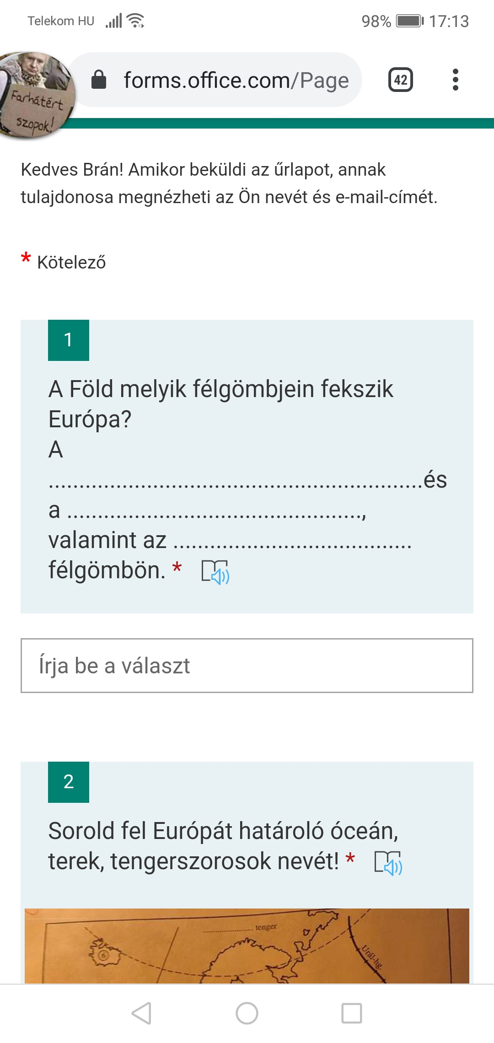Screen dimensions: 494x1043
Task: Tap the mobile signal strength icon
Action: pos(114,21)
